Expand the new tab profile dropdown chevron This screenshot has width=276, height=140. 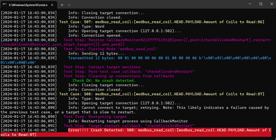tap(69, 5)
